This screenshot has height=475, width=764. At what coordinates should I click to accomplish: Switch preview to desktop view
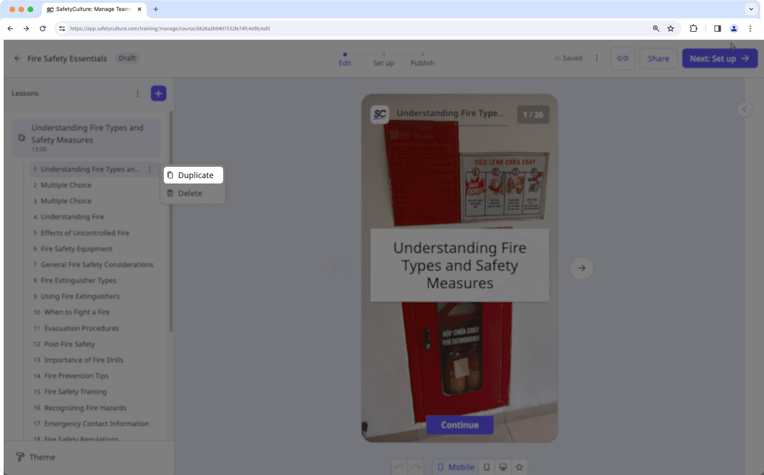tap(503, 467)
